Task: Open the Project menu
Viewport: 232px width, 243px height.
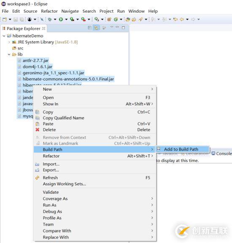Action: pos(106,11)
